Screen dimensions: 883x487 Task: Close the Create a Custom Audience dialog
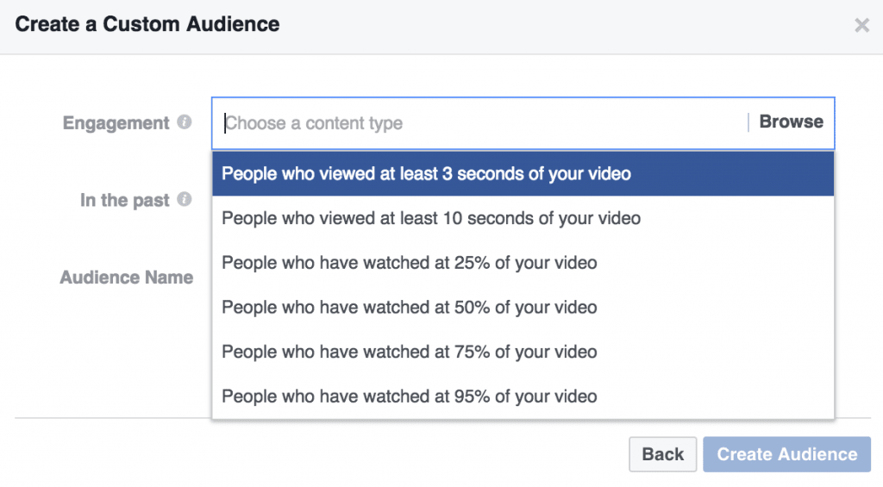[861, 25]
